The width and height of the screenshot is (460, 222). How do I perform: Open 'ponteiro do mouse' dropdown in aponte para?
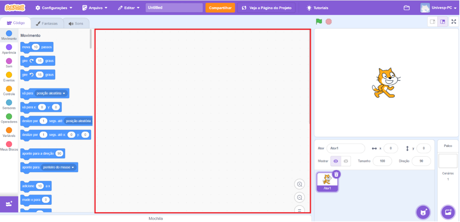59,167
